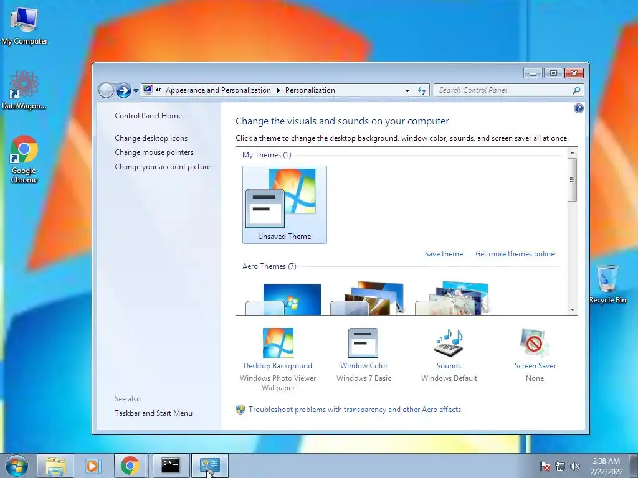Click the Forward navigation arrow button
Image resolution: width=638 pixels, height=478 pixels.
click(123, 90)
